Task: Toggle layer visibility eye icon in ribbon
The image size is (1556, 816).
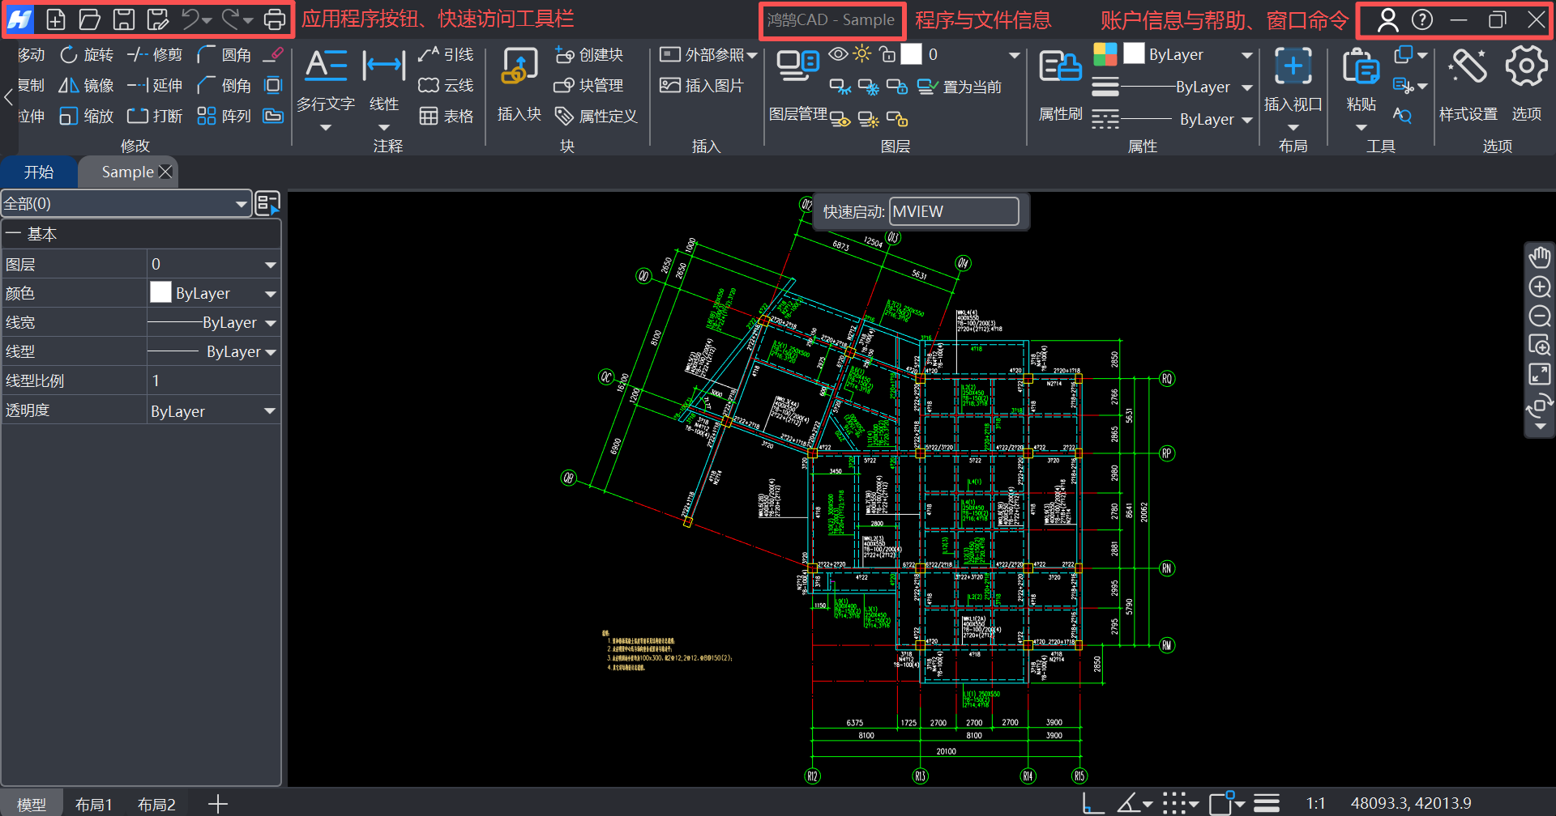Action: coord(838,54)
